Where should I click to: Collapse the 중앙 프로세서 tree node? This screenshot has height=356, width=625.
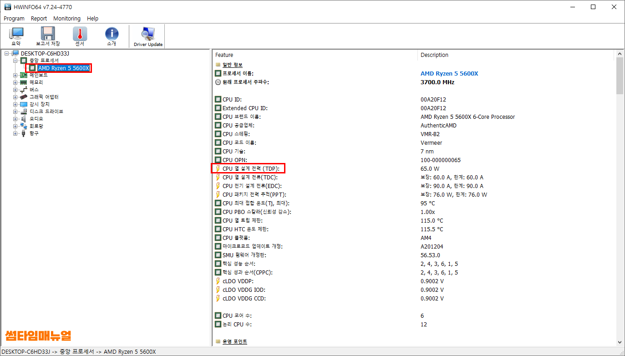pos(15,61)
